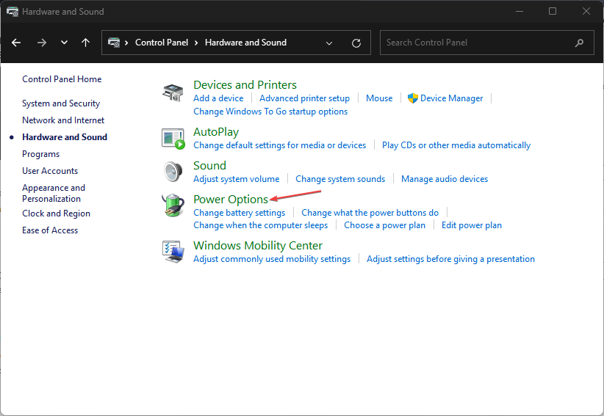The height and width of the screenshot is (416, 604).
Task: Select Hardware and Sound in sidebar
Action: [65, 137]
